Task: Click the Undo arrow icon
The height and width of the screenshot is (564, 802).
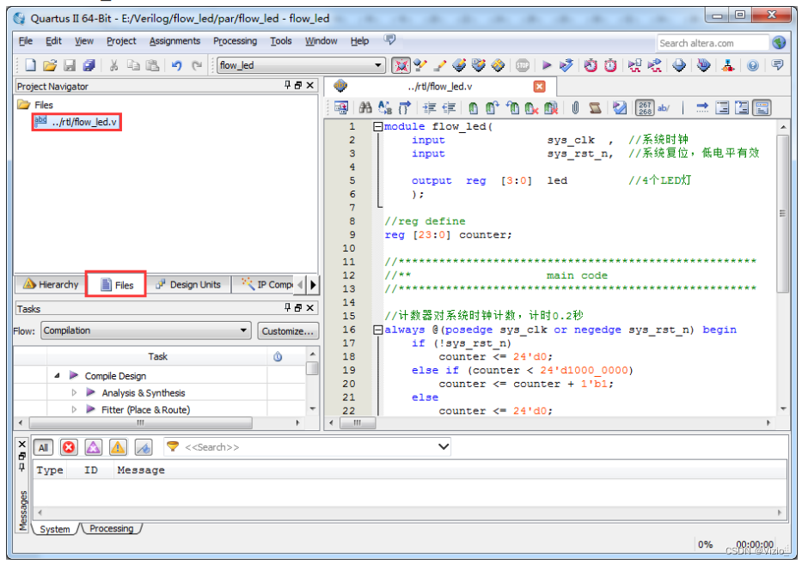Action: [177, 65]
